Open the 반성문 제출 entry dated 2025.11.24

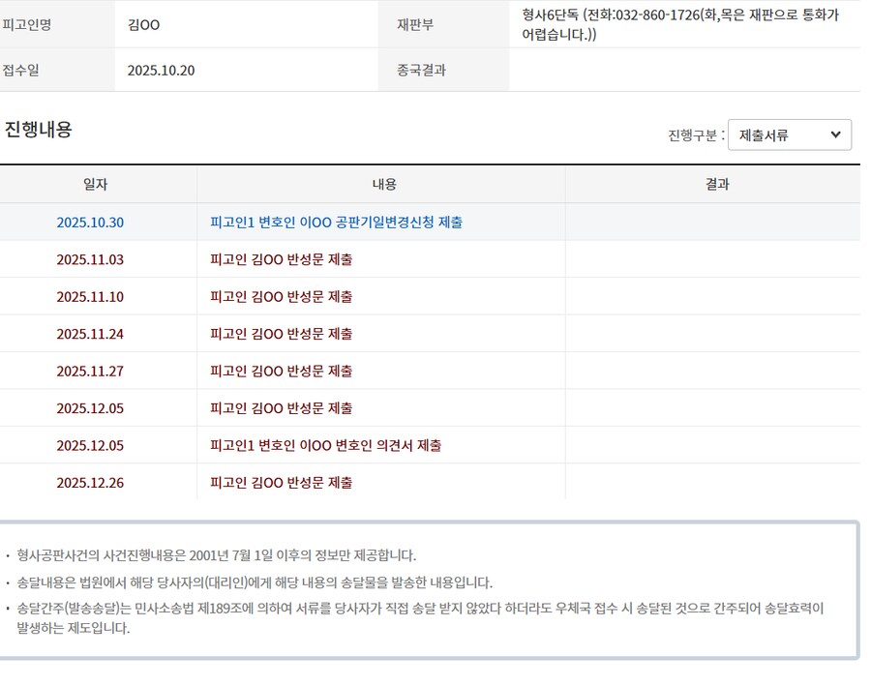pyautogui.click(x=281, y=334)
